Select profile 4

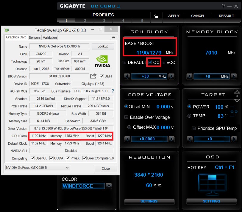pos(123,21)
